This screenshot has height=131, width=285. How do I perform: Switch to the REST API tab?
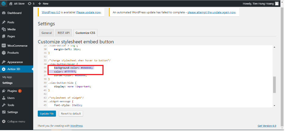pos(64,33)
